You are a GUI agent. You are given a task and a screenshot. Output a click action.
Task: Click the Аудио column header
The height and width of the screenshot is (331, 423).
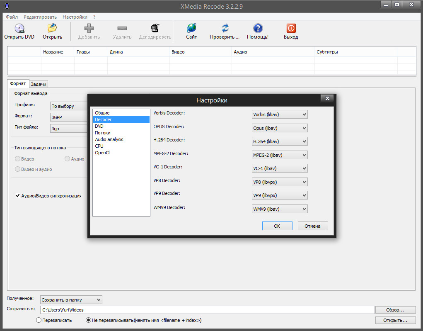coord(273,52)
